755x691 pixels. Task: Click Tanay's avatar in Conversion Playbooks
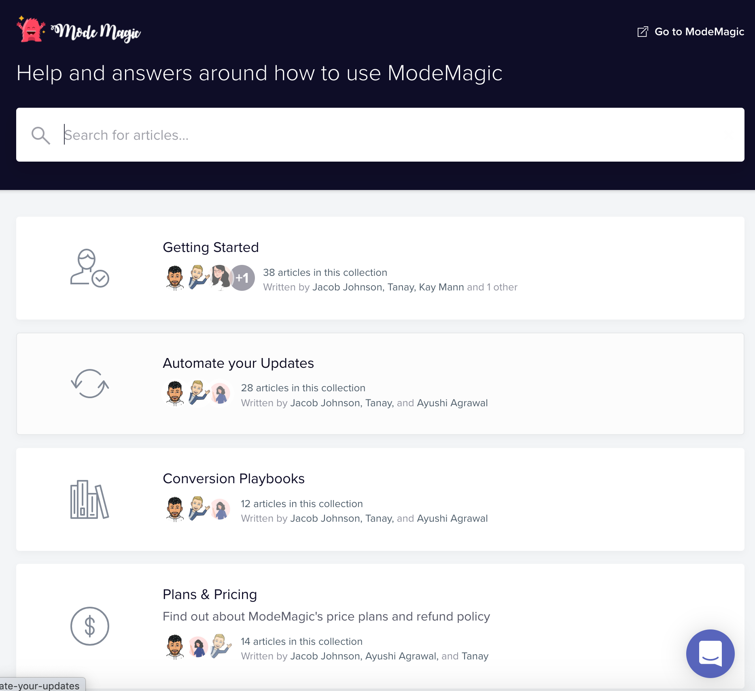pos(198,509)
